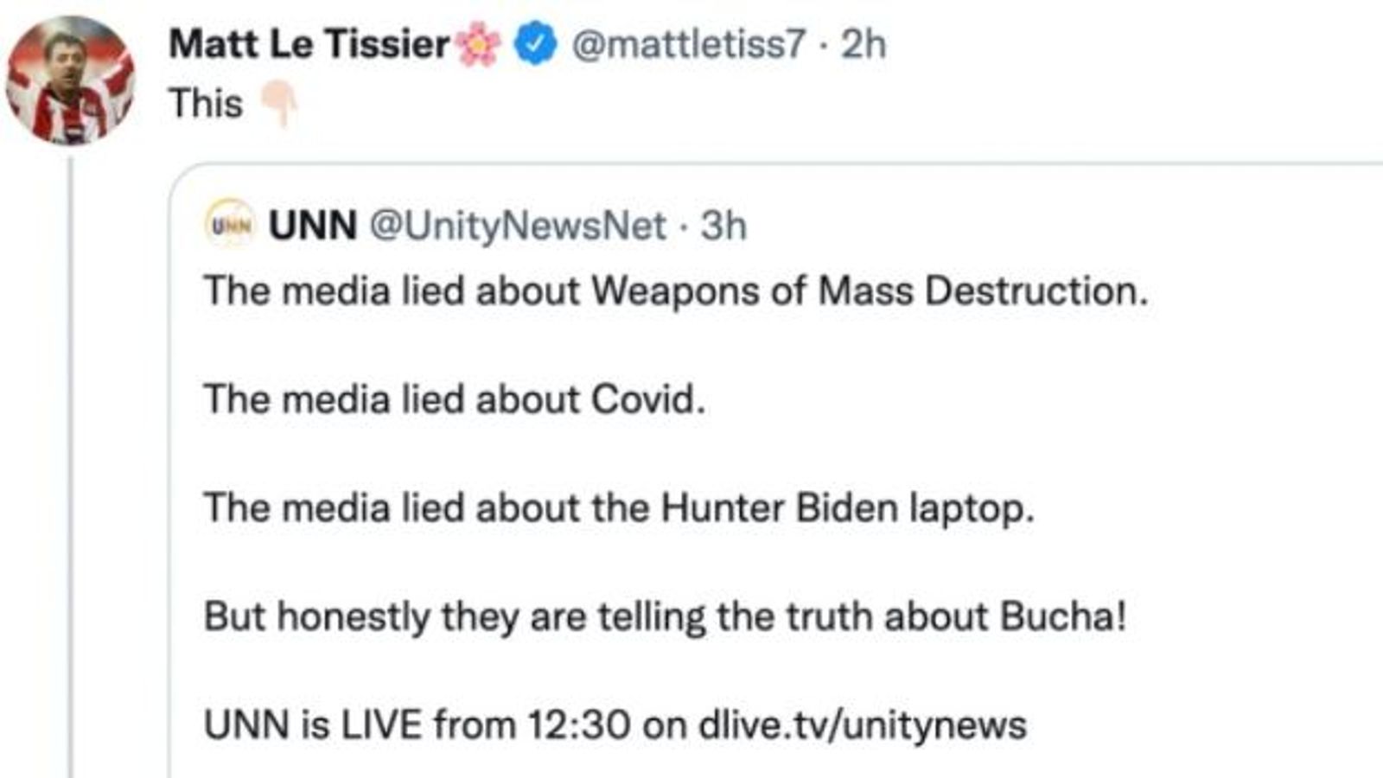Click the Hunter Biden laptop line

[x=618, y=508]
